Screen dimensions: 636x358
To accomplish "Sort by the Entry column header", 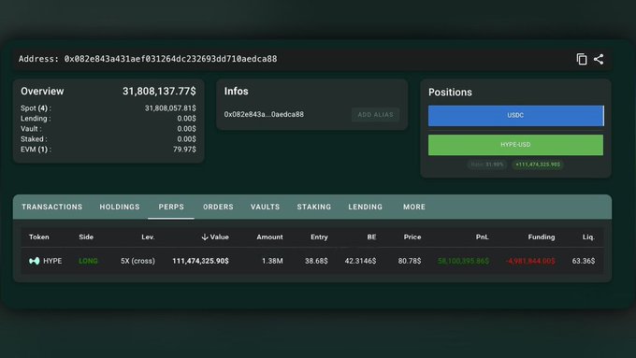I will pos(319,237).
